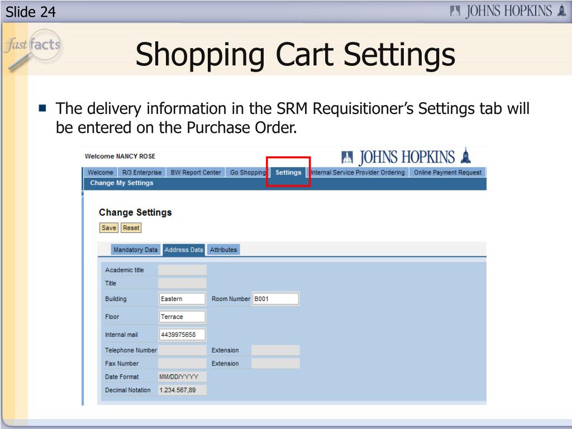Switch to the Mandatory Data tab
The height and width of the screenshot is (429, 572).
pyautogui.click(x=135, y=250)
